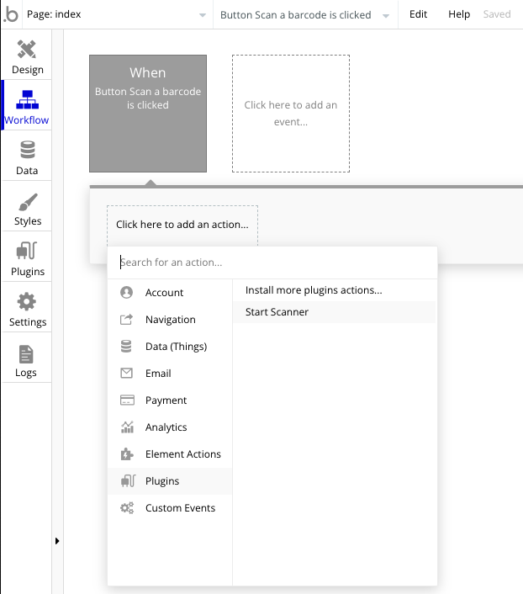Expand the workflow event selector dropdown arrow
The width and height of the screenshot is (523, 594).
386,15
